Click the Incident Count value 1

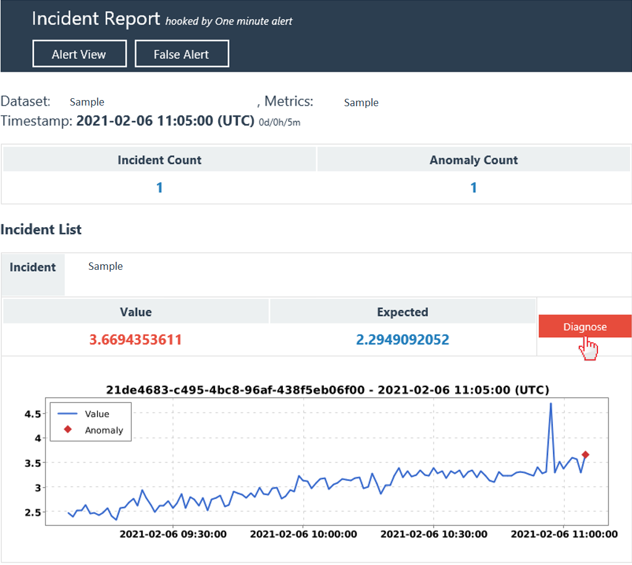click(x=159, y=188)
